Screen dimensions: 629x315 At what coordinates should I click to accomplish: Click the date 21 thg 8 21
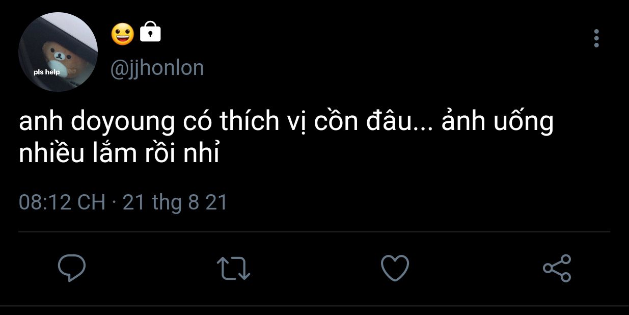[x=175, y=203]
